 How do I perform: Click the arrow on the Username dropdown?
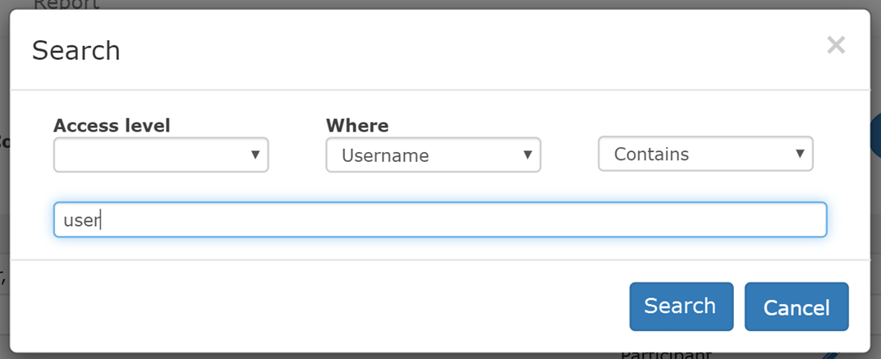[x=527, y=154]
